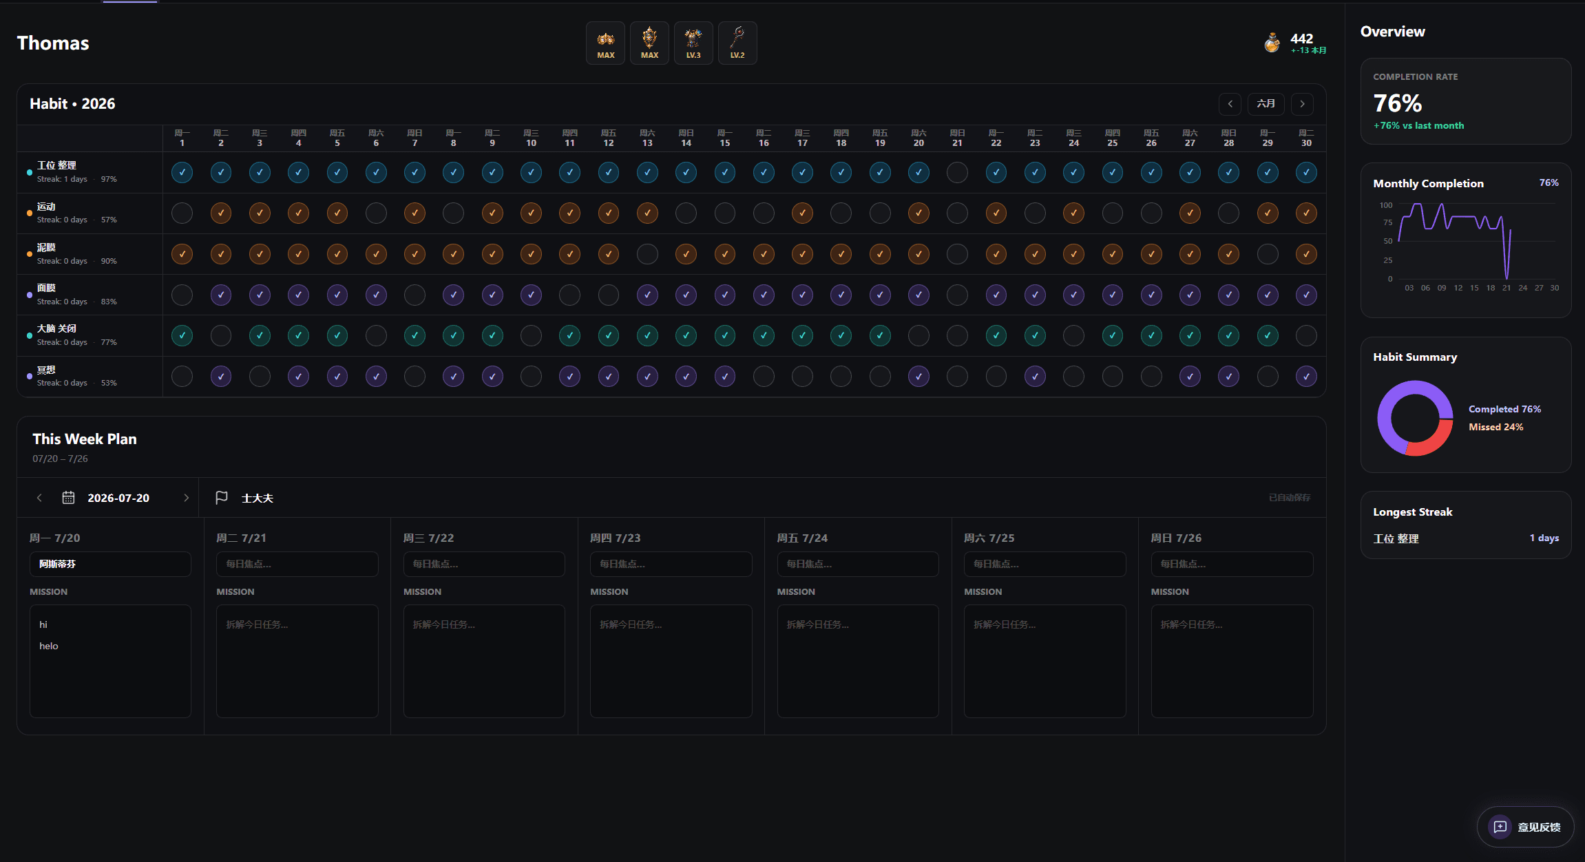
Task: Select the 周一 7/20 day column header
Action: (55, 538)
